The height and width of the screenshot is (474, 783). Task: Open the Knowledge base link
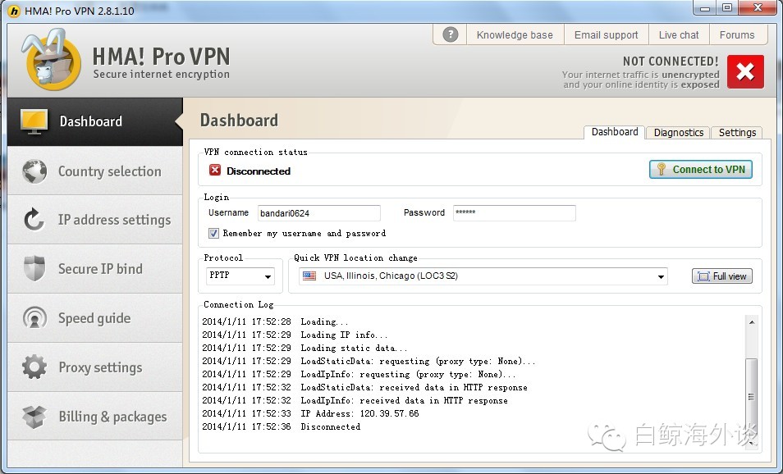tap(515, 35)
